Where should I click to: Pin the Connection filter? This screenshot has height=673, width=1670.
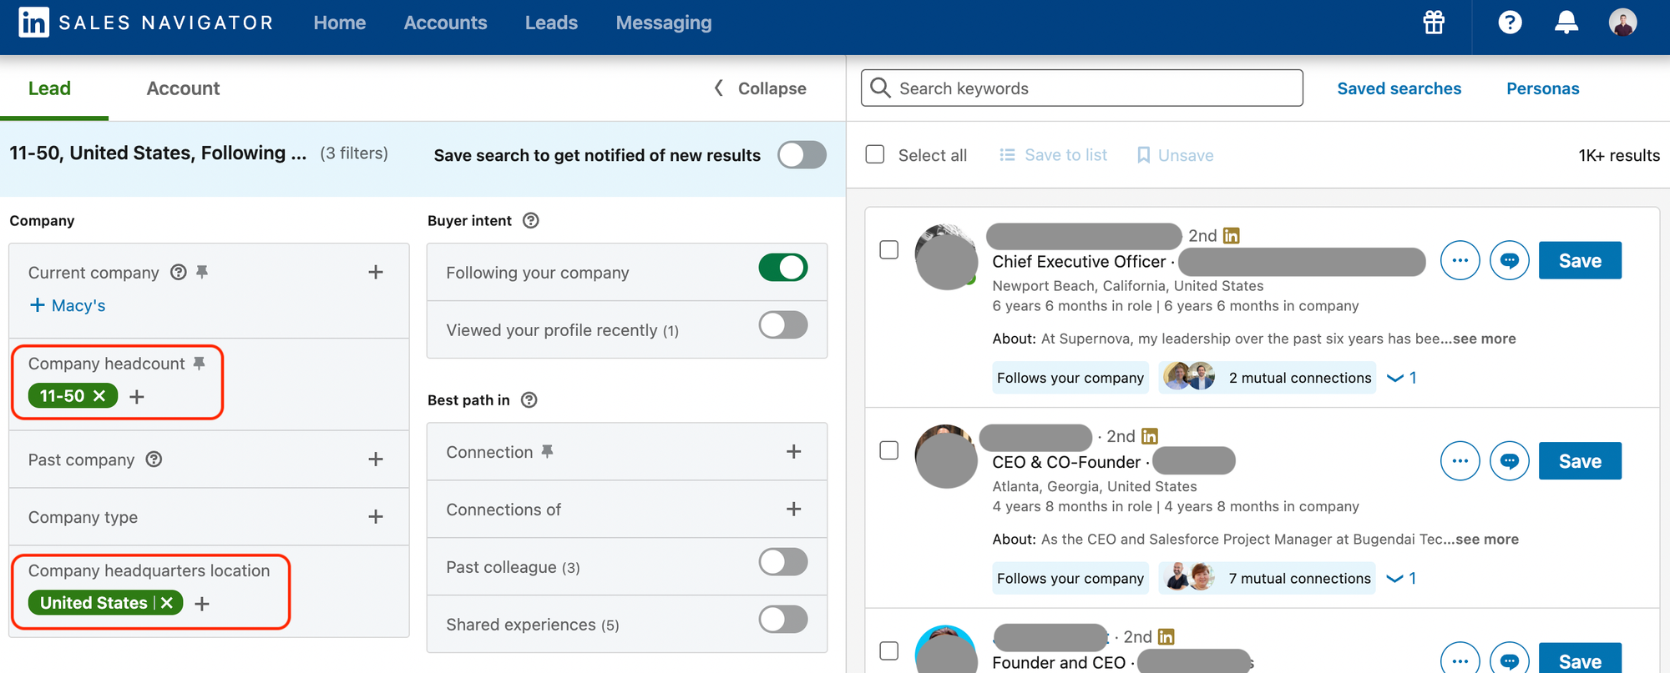click(547, 451)
